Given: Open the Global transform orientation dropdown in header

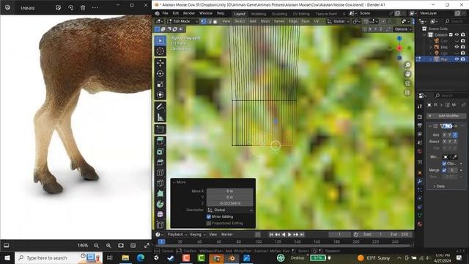Looking at the screenshot, I should point(339,21).
